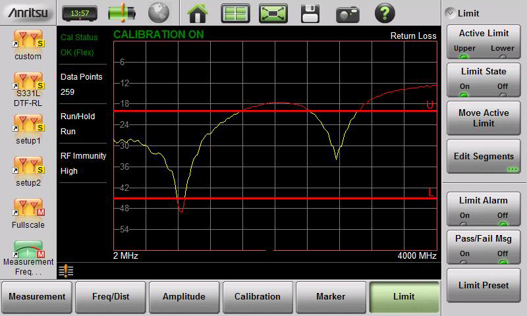Tap the full-screen view icon
Image resolution: width=527 pixels, height=316 pixels.
pos(273,13)
